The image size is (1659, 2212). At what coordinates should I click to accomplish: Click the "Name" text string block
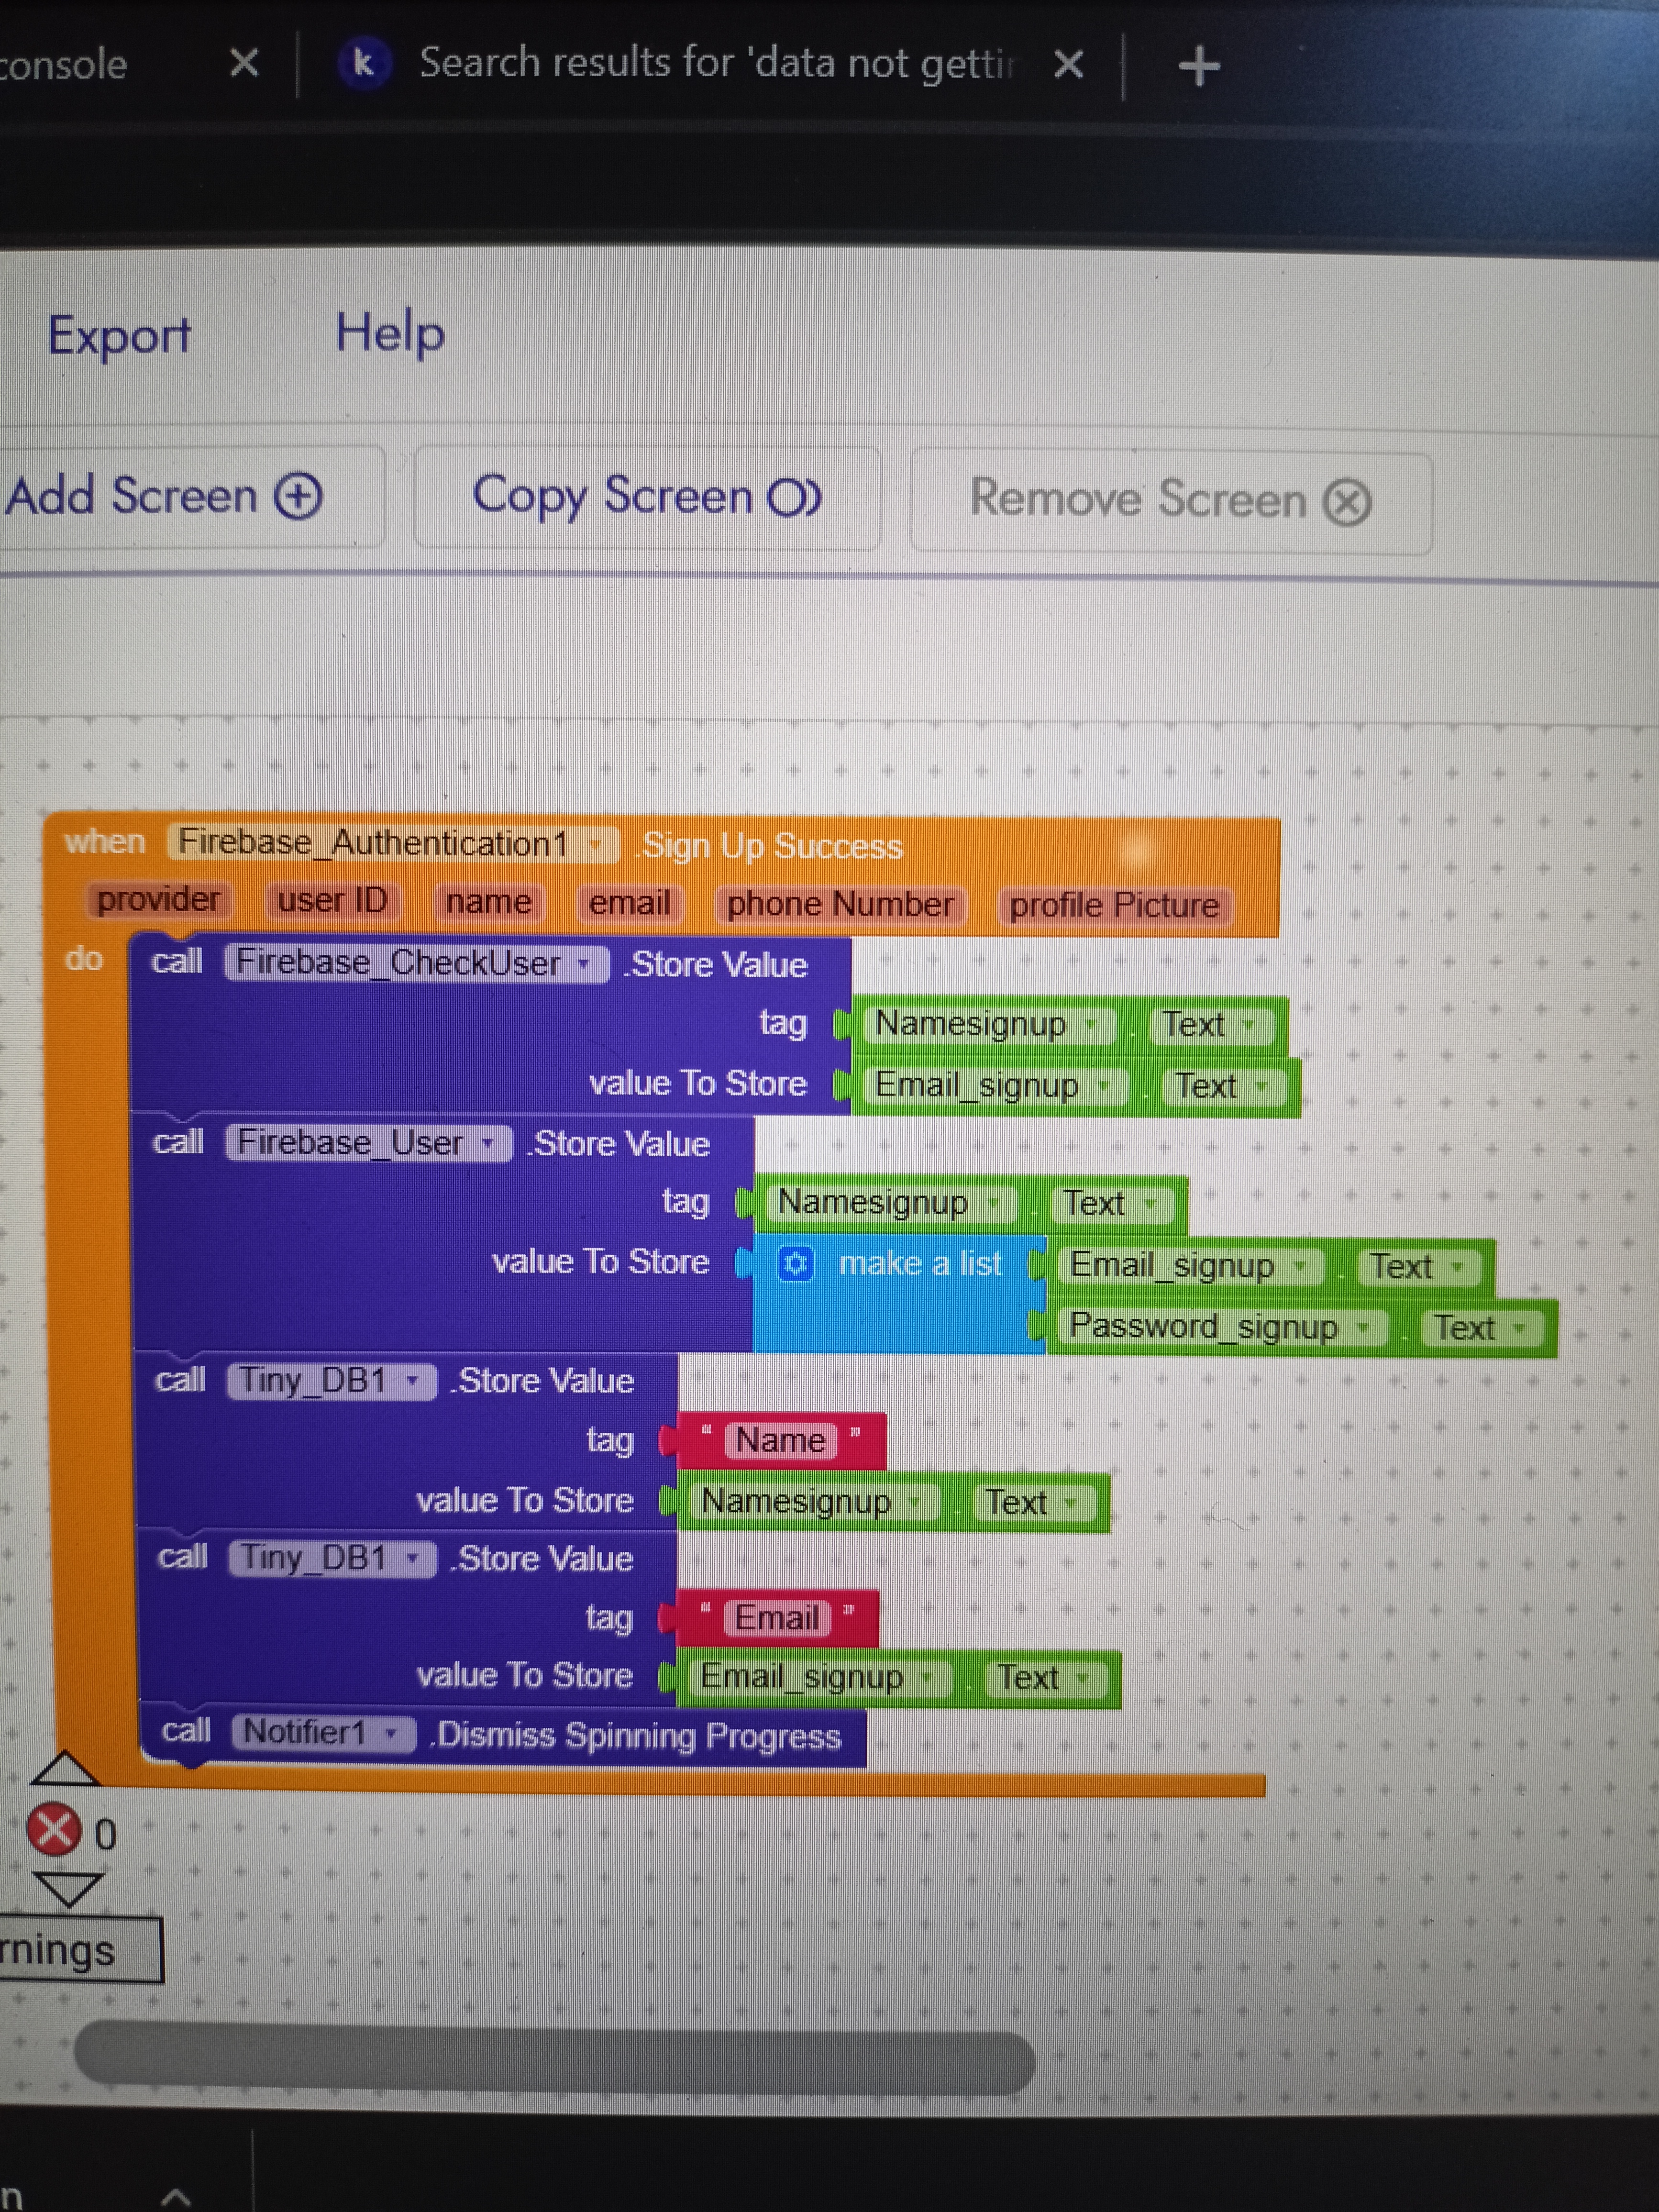click(781, 1441)
